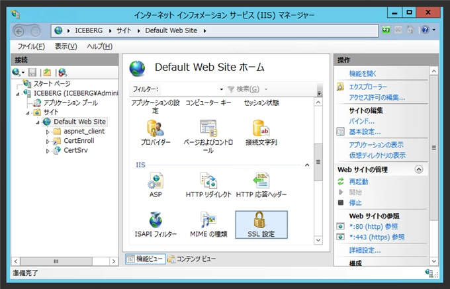
Task: Click the help question mark icon
Action: point(425,30)
